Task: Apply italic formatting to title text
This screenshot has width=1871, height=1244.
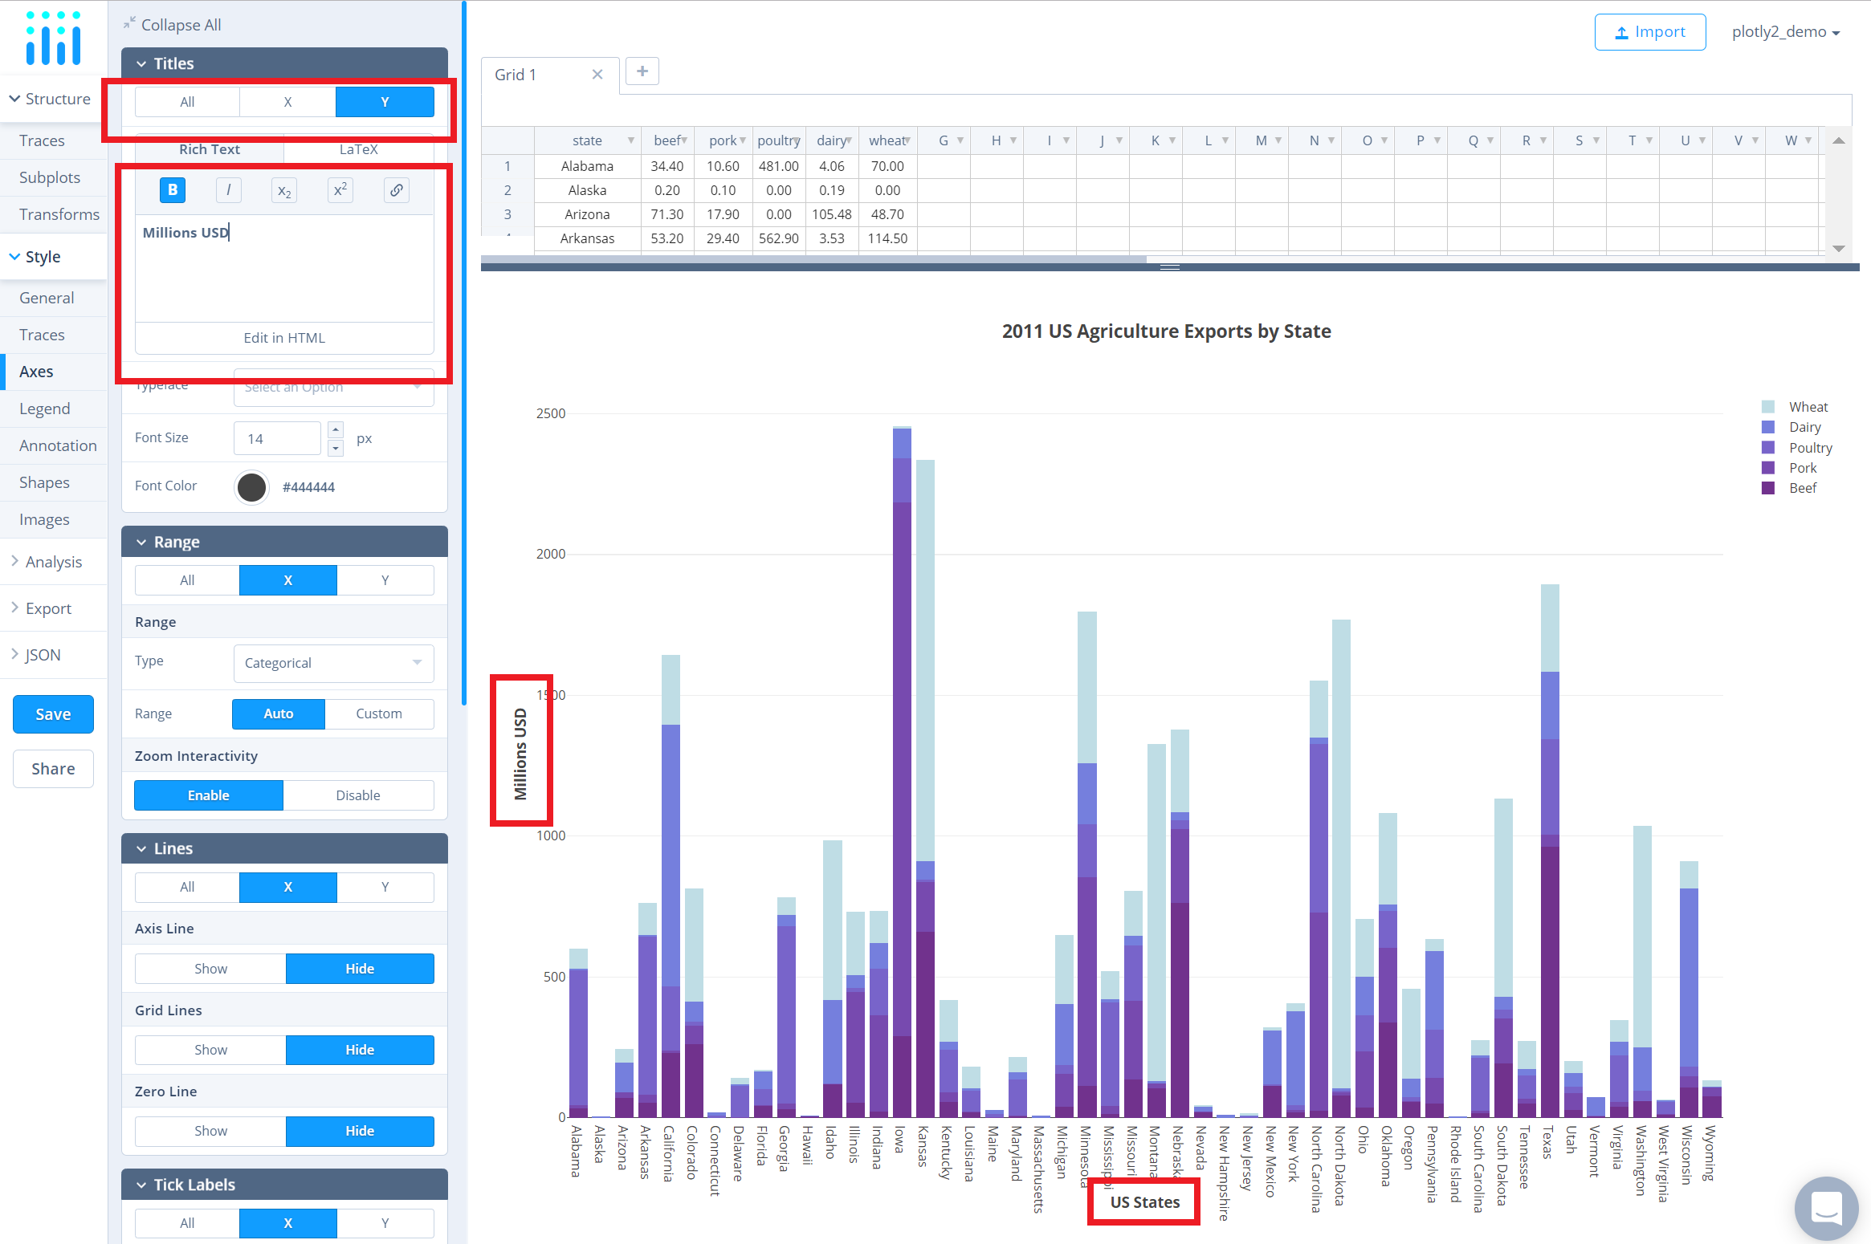Action: [x=228, y=190]
